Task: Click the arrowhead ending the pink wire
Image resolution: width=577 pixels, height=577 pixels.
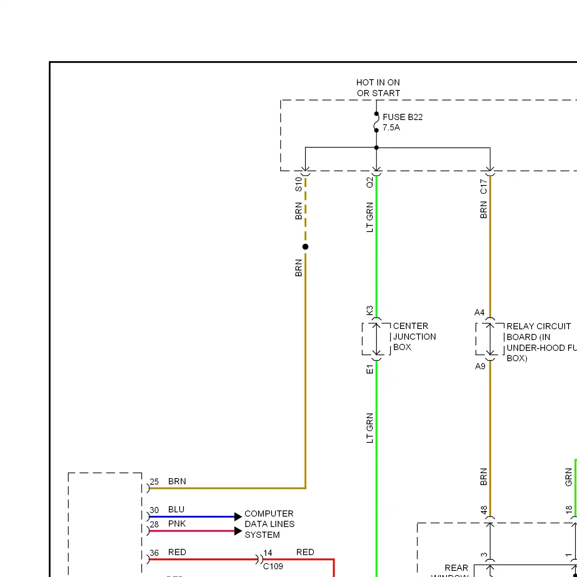Action: [238, 531]
